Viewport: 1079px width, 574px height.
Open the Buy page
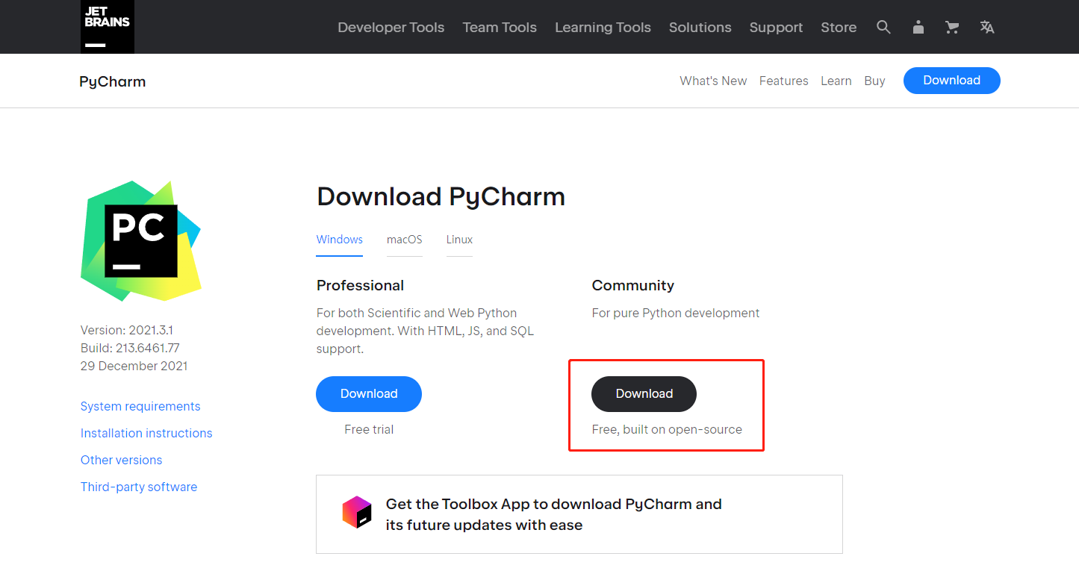pyautogui.click(x=874, y=81)
